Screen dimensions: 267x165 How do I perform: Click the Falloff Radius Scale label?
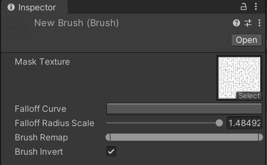[55, 123]
